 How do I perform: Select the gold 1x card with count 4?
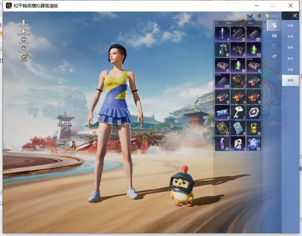click(x=238, y=97)
